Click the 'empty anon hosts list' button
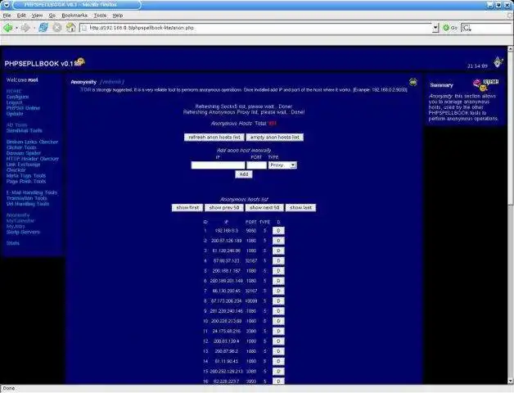Image resolution: width=514 pixels, height=393 pixels. pos(275,137)
